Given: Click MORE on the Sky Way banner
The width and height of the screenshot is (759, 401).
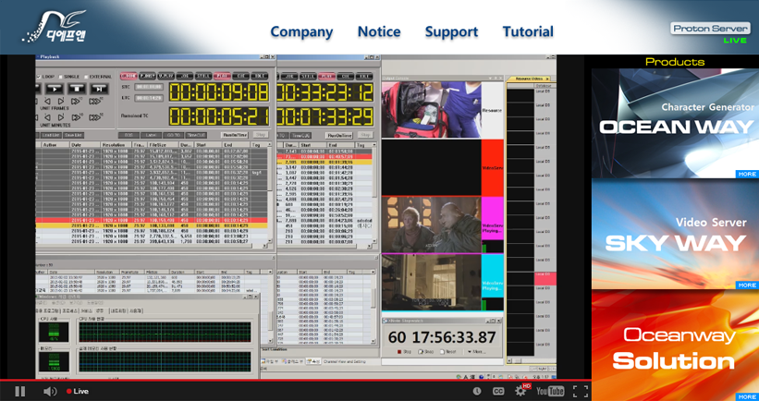Looking at the screenshot, I should click(747, 286).
